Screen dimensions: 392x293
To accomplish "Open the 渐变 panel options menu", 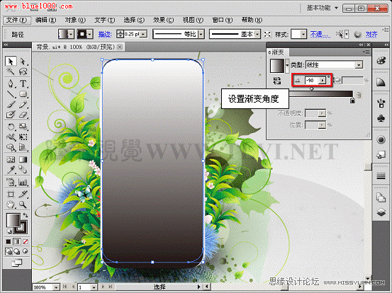I will pyautogui.click(x=366, y=52).
